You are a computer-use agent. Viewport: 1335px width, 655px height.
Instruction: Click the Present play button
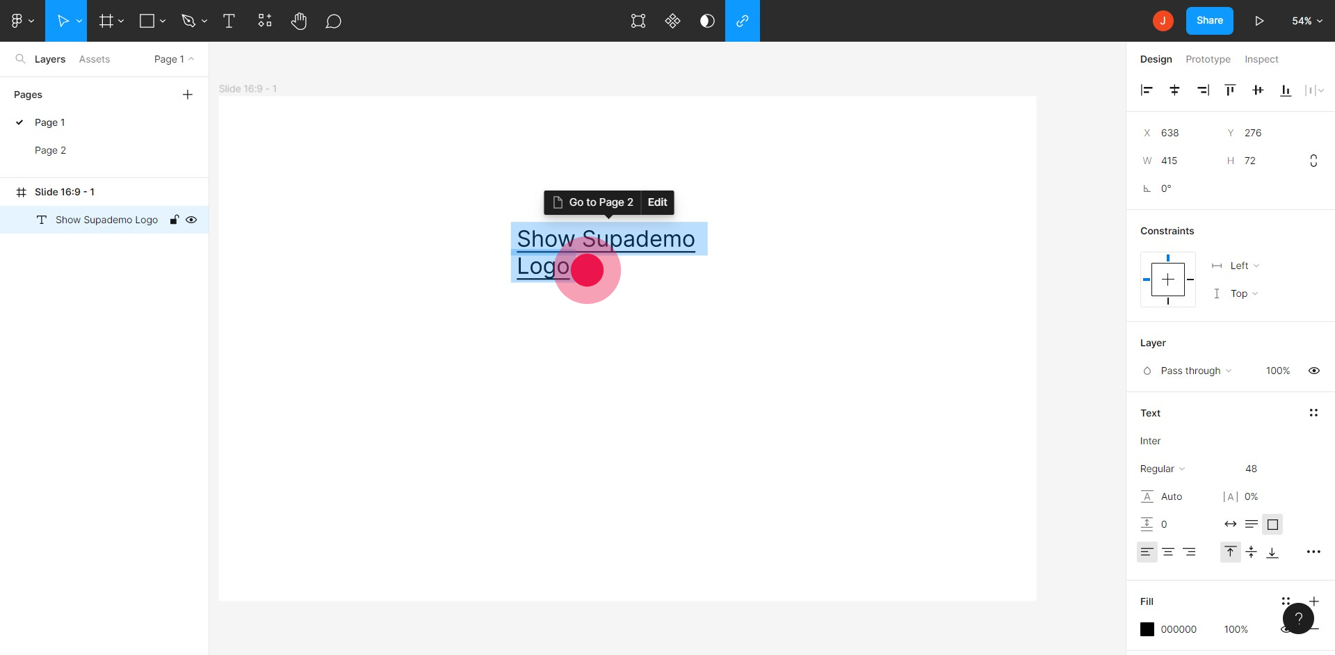tap(1259, 21)
